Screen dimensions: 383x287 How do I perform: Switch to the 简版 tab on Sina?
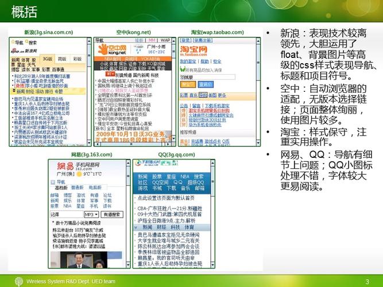tap(62, 59)
